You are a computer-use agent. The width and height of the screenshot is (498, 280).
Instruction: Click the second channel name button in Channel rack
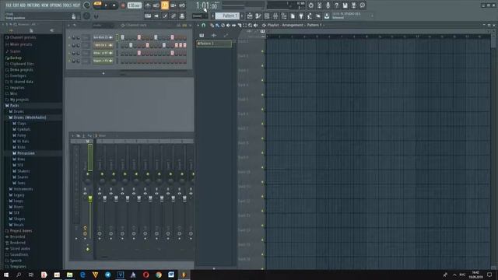pyautogui.click(x=103, y=45)
